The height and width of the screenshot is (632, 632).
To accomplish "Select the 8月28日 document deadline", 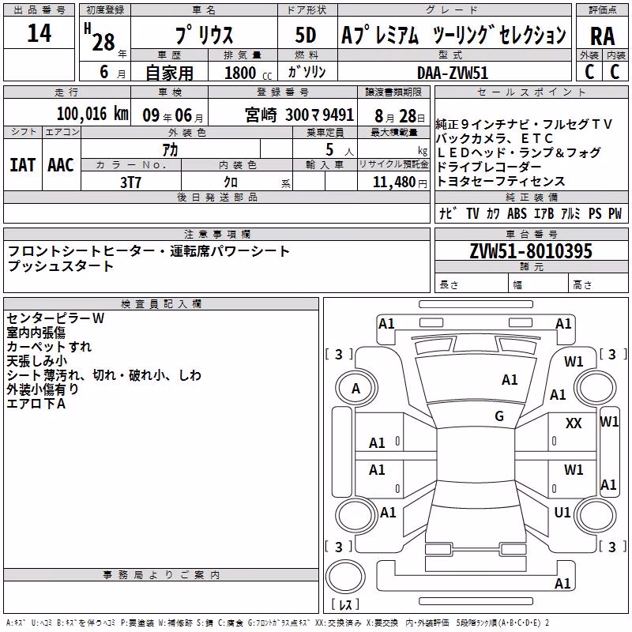I will coord(400,116).
